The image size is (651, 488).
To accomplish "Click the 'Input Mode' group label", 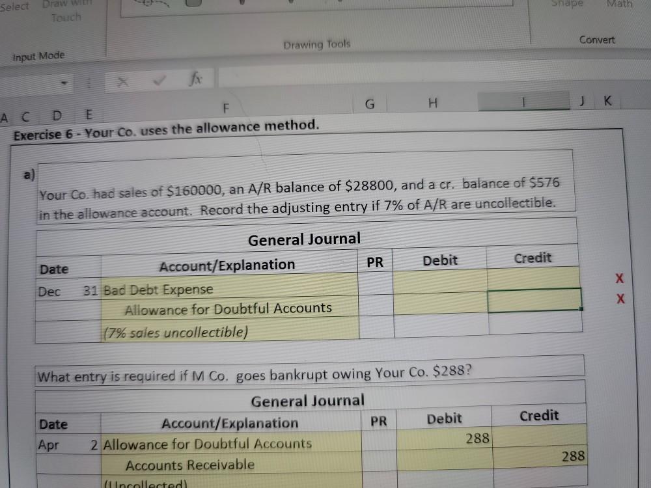I will [38, 55].
